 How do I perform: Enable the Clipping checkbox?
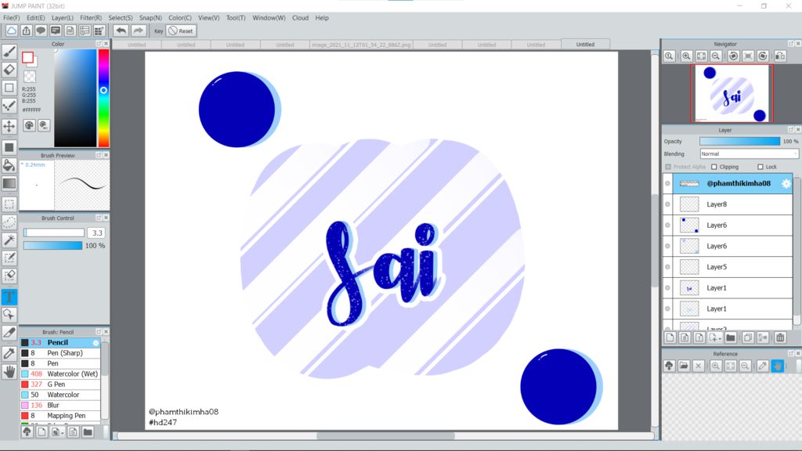tap(714, 167)
